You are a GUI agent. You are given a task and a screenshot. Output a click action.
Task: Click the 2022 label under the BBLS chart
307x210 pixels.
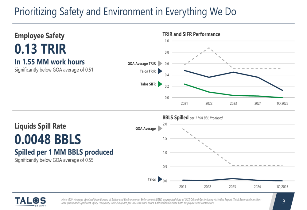coord(208,187)
